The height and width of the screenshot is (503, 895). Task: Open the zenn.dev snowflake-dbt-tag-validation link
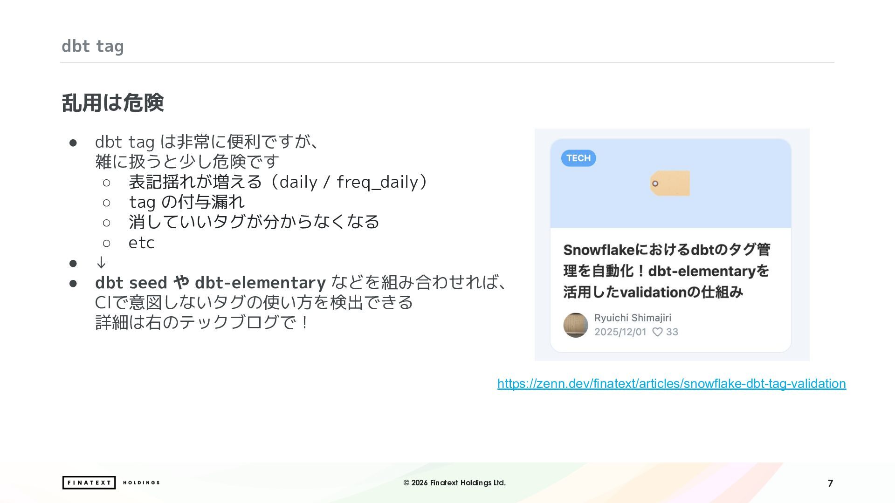coord(671,383)
